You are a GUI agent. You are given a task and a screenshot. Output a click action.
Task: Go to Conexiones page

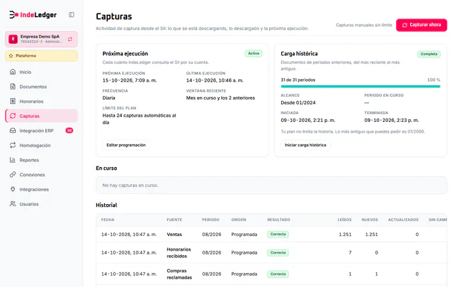pos(42,174)
